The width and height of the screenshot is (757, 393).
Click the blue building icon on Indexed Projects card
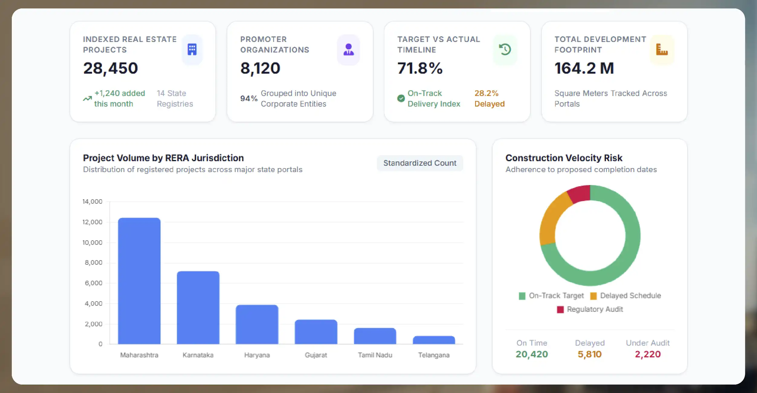[192, 50]
